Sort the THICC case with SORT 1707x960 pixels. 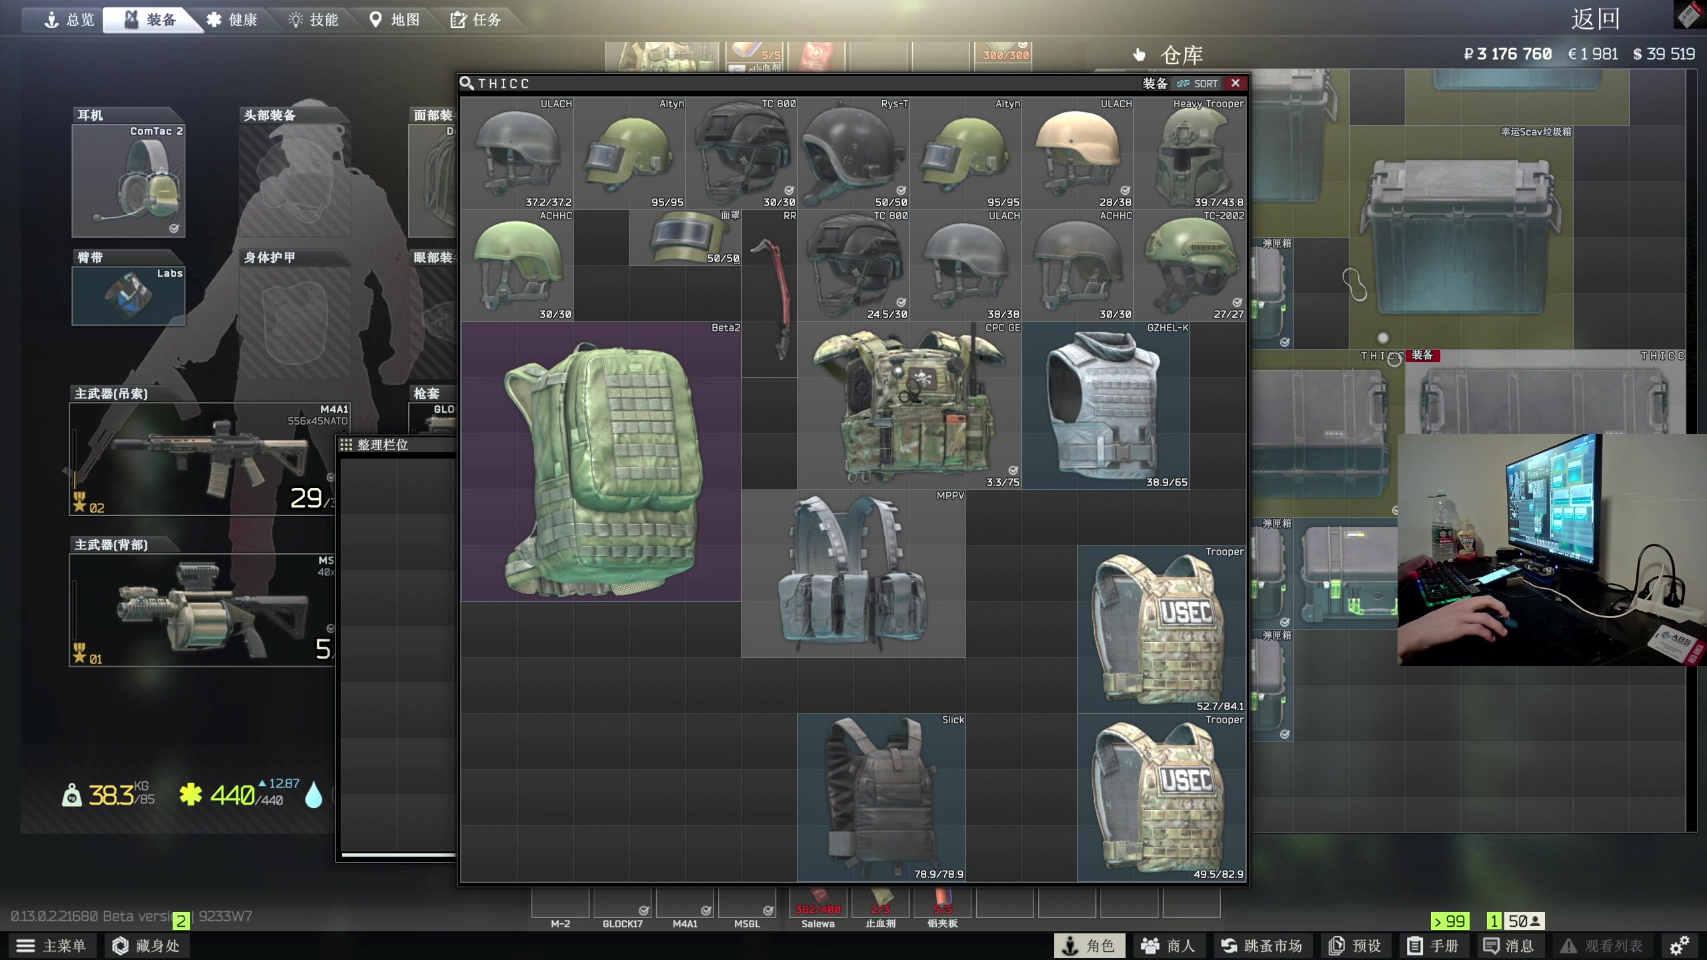(x=1198, y=83)
